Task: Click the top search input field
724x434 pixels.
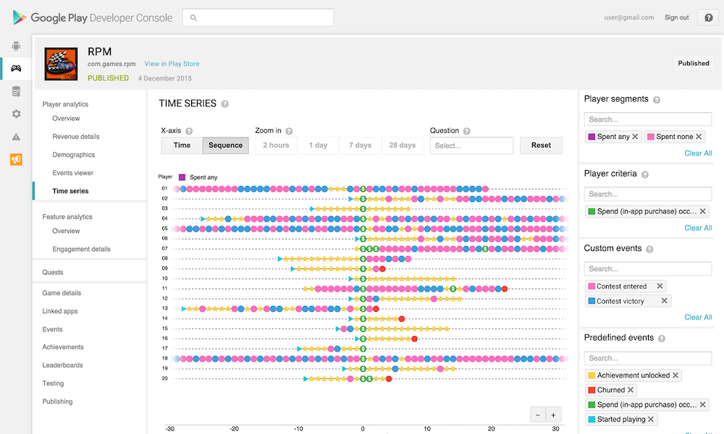Action: 258,17
